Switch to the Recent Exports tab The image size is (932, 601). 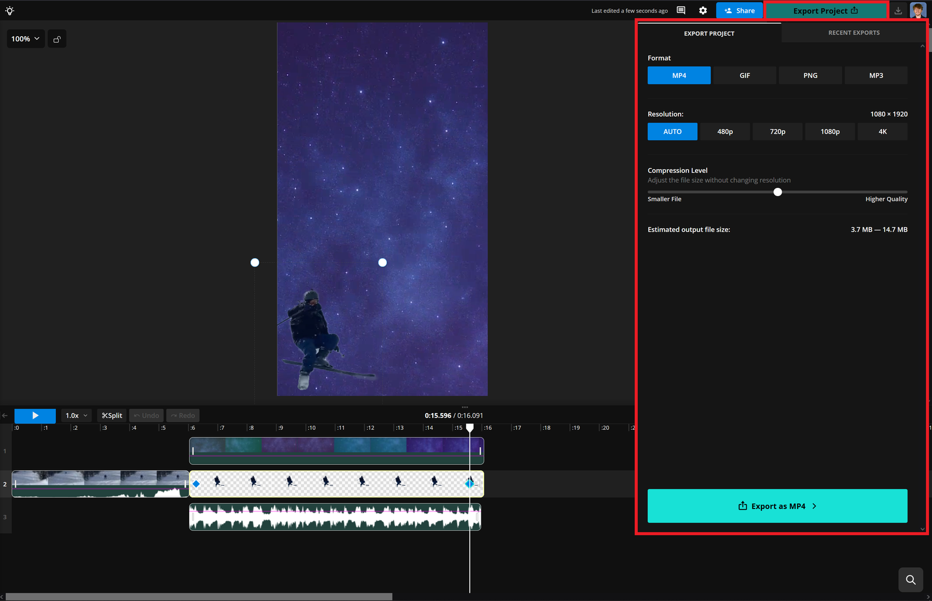853,33
